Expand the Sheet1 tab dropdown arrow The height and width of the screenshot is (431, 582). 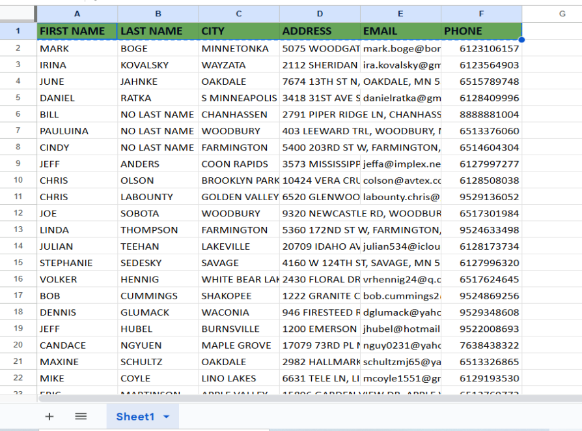point(166,417)
